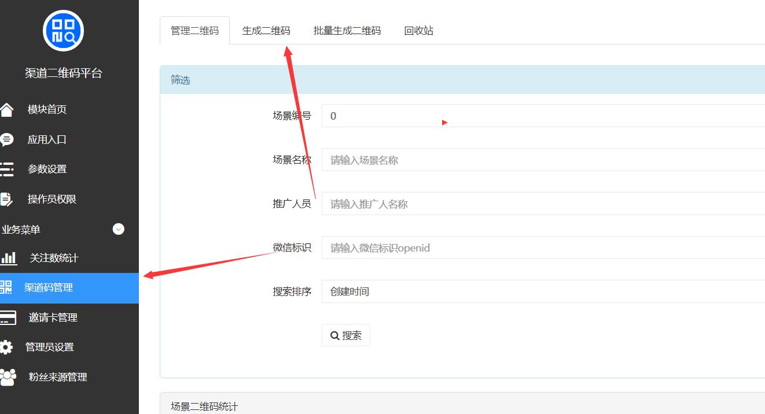
Task: Select the 管理二维码 tab
Action: tap(194, 31)
